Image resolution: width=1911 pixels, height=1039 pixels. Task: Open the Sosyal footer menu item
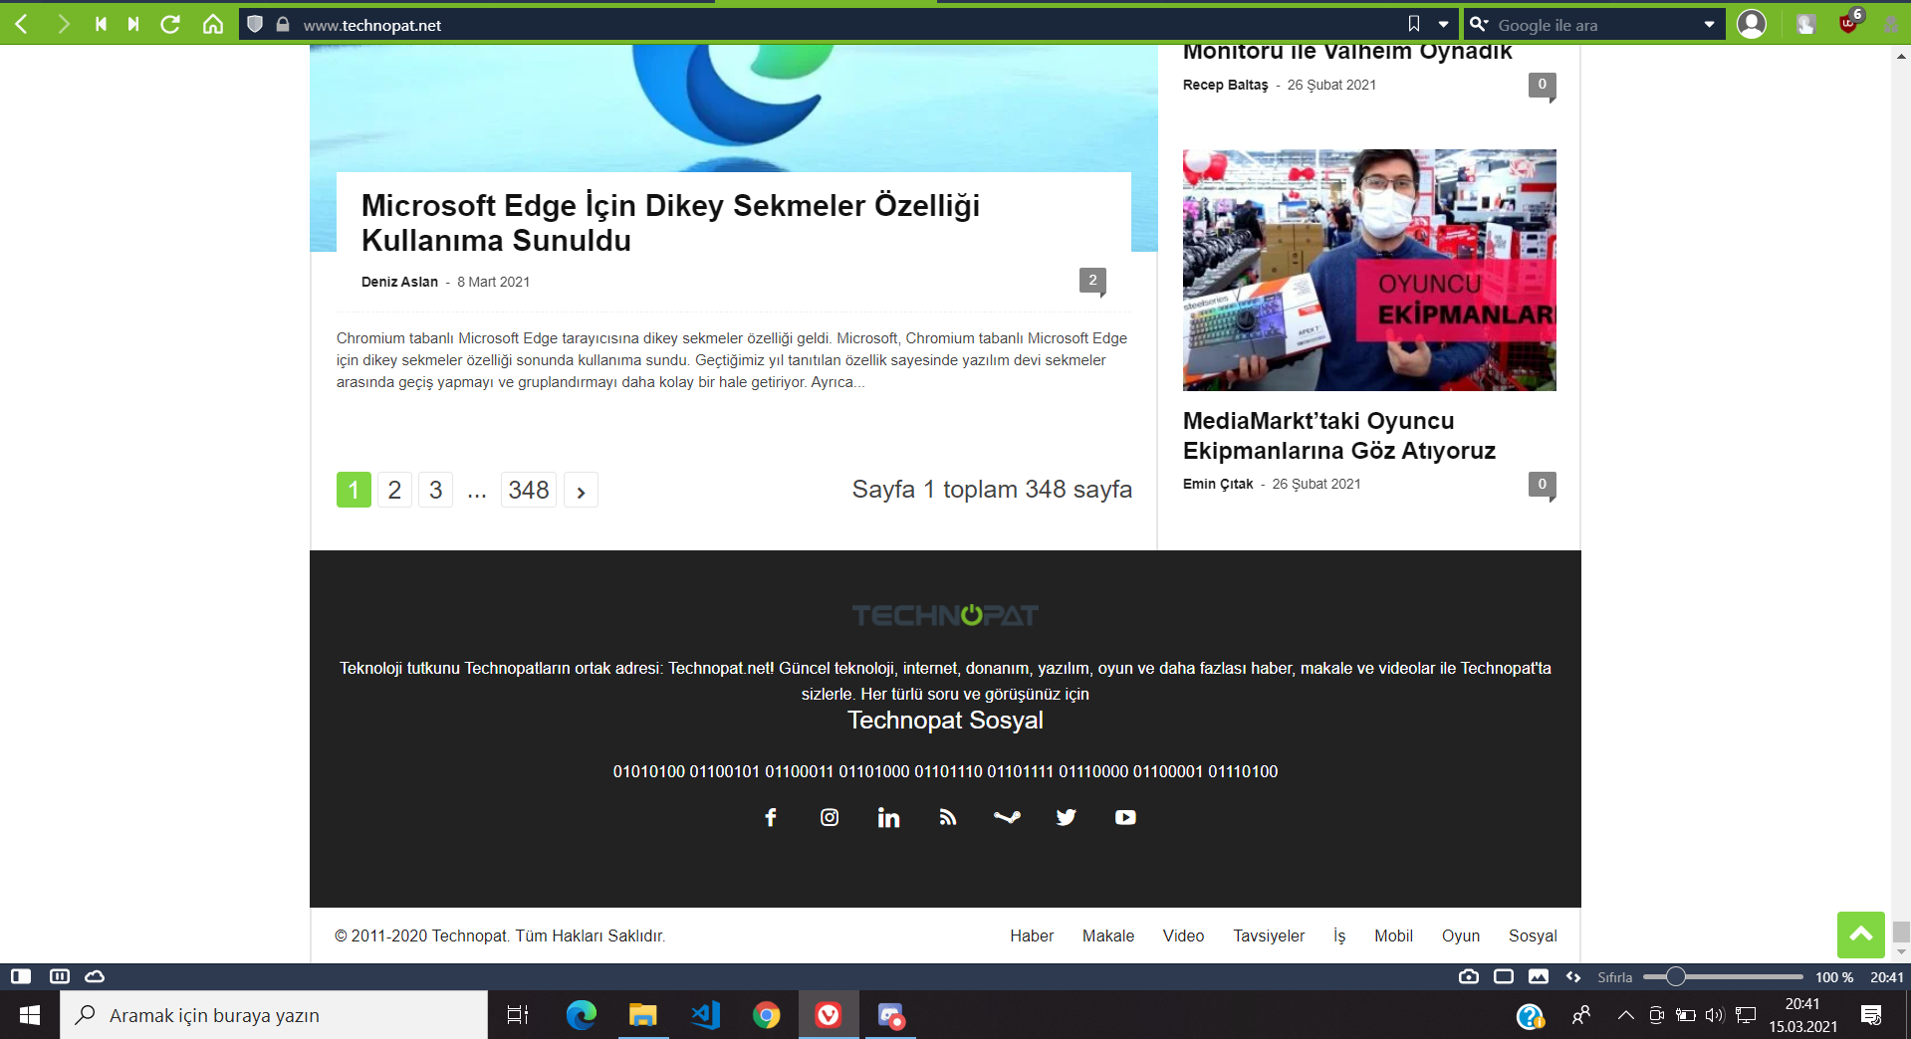(x=1533, y=935)
